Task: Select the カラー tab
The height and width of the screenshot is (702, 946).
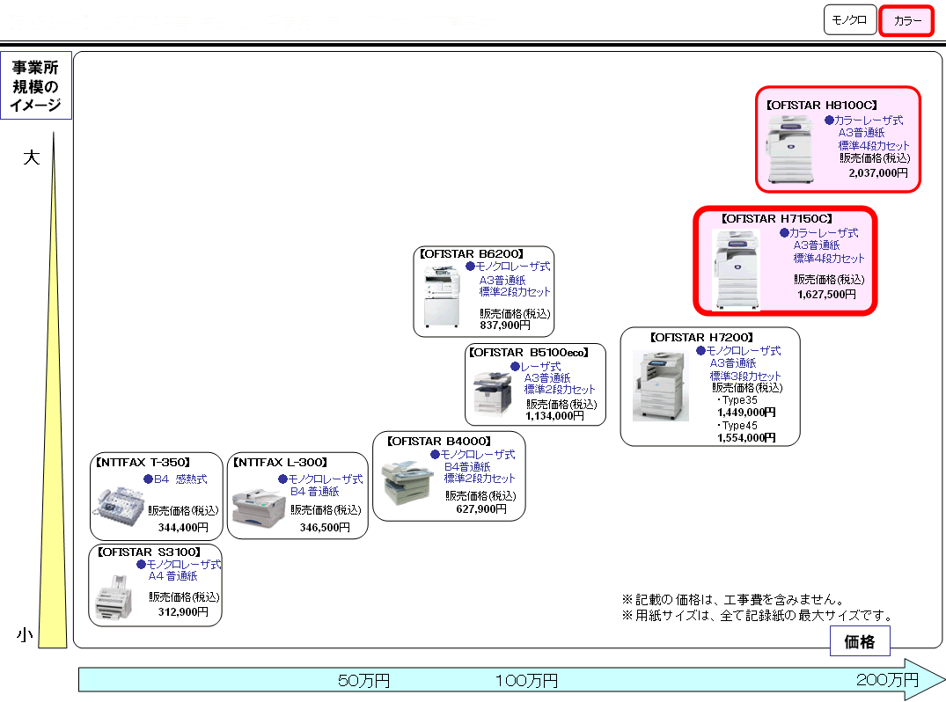Action: coord(906,21)
